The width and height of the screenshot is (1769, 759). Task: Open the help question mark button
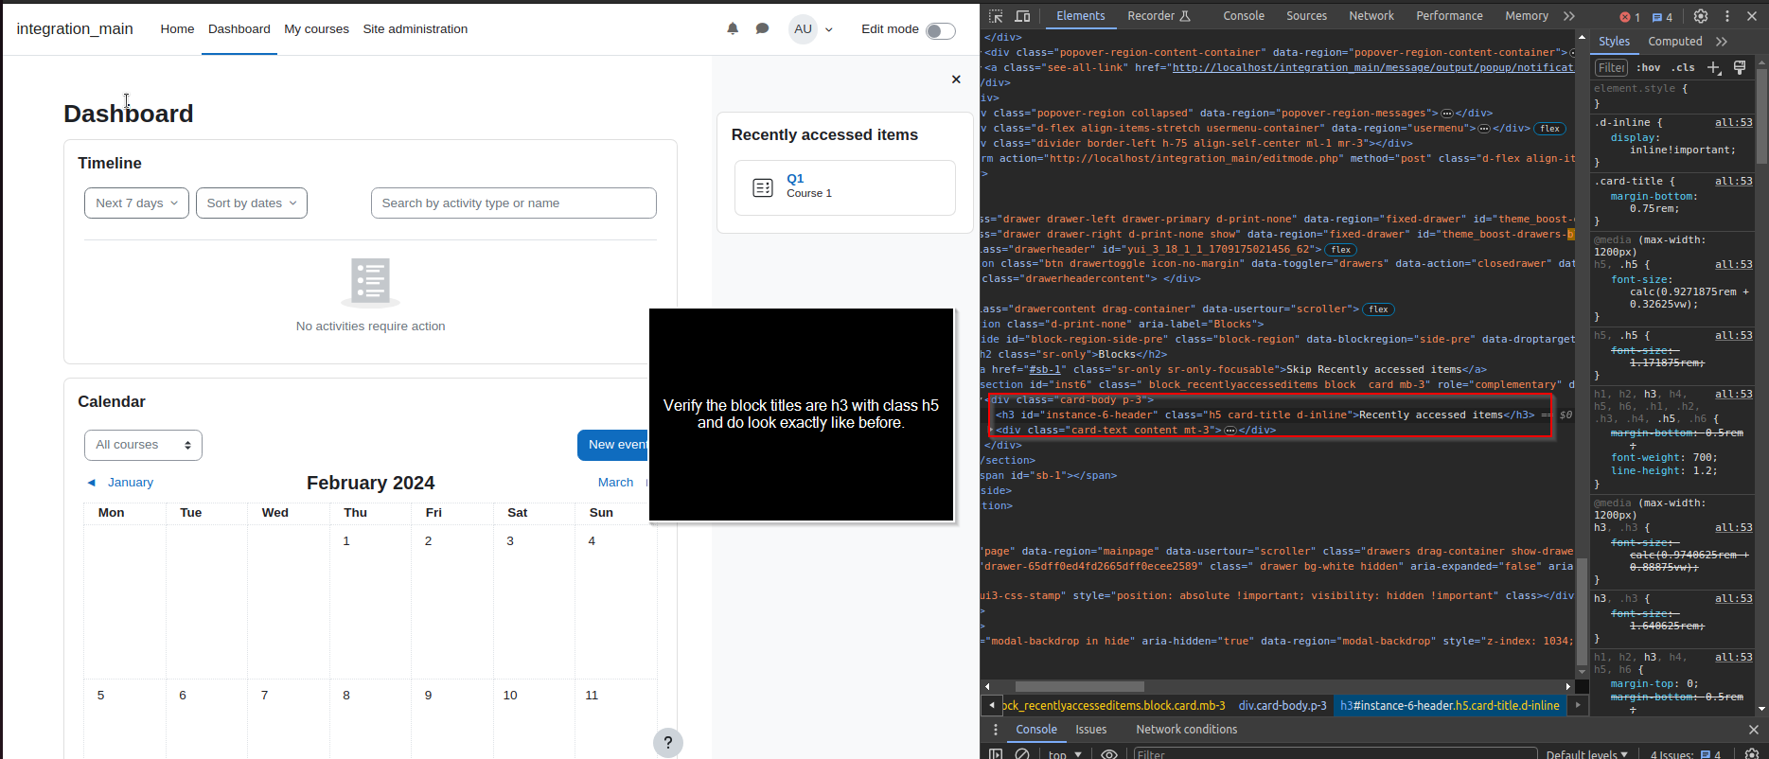coord(668,743)
